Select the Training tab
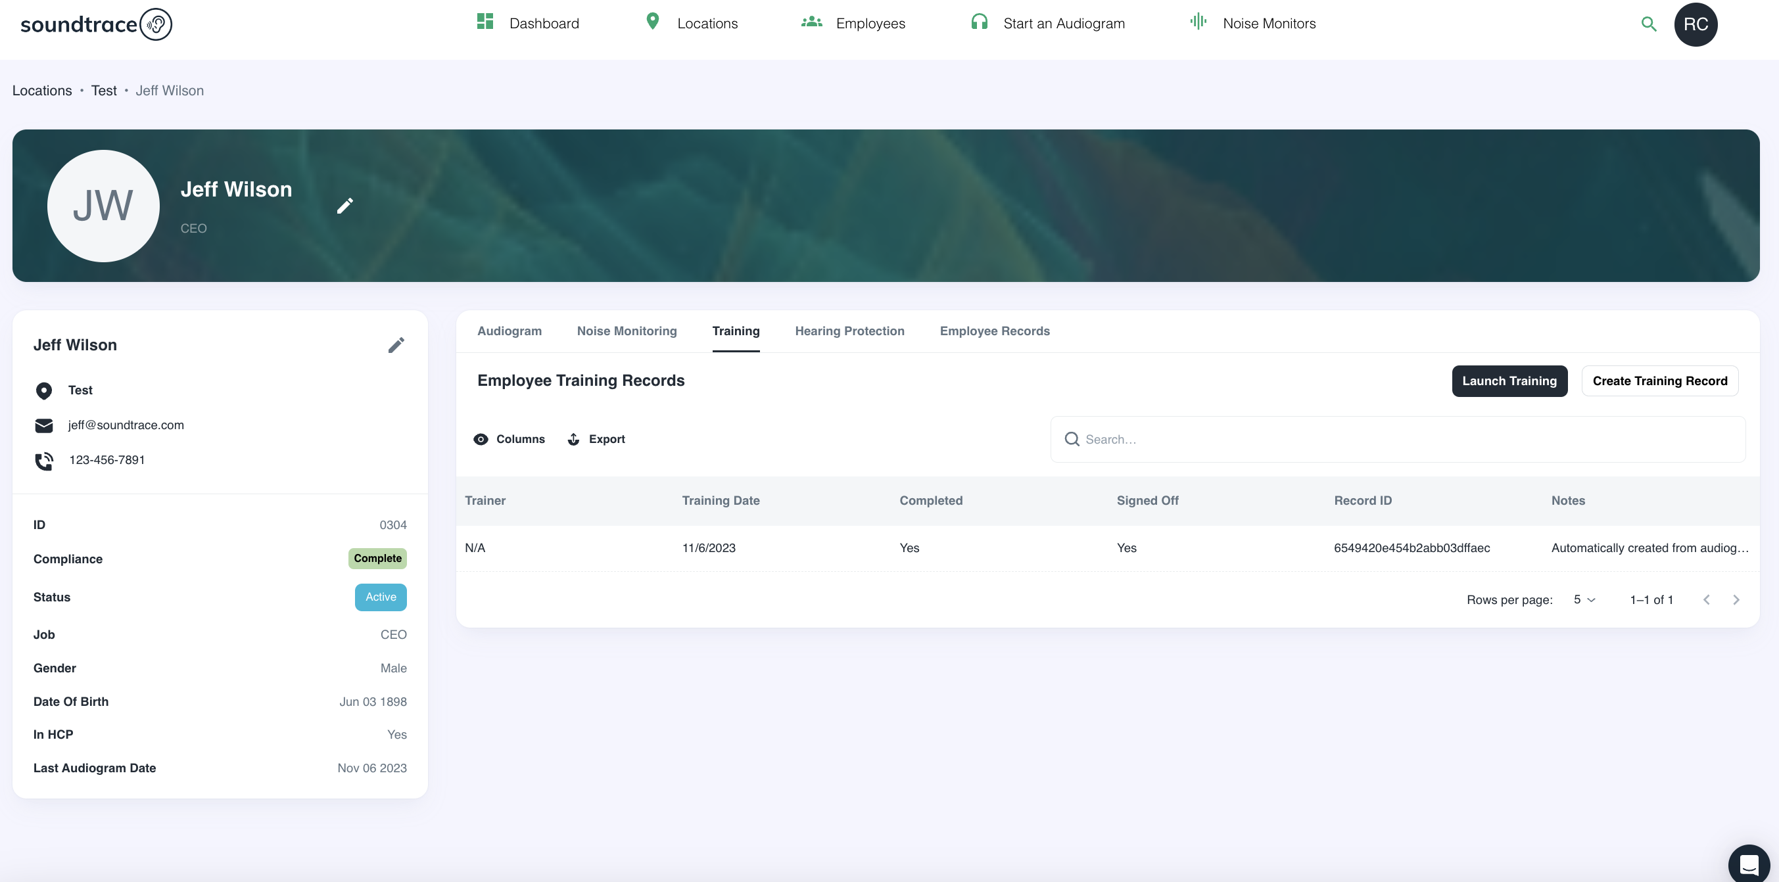Viewport: 1779px width, 882px height. (x=736, y=331)
